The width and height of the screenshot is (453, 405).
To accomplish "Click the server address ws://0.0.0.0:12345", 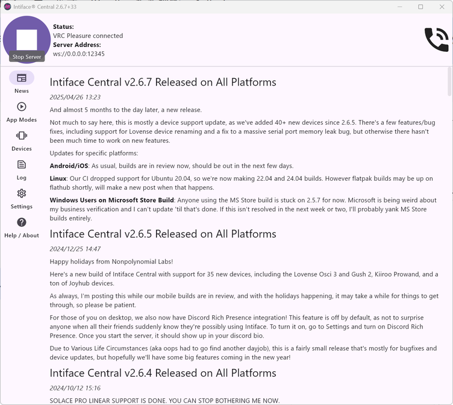I will click(78, 54).
